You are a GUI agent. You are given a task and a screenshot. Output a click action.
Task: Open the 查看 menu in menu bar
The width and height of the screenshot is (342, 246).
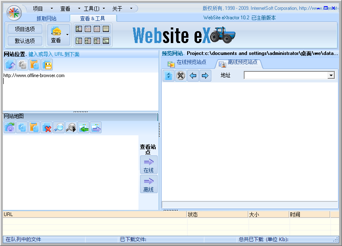point(65,9)
